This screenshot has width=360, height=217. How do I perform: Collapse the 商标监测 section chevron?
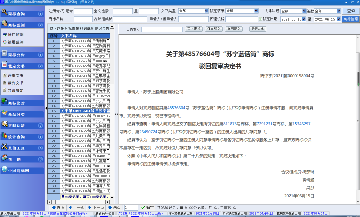[x=40, y=25]
